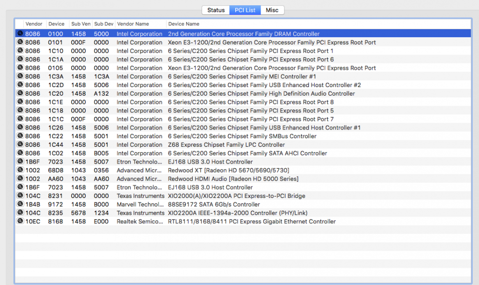Click the sub device cell E000
Screen dimensions: 479x285
[101, 221]
